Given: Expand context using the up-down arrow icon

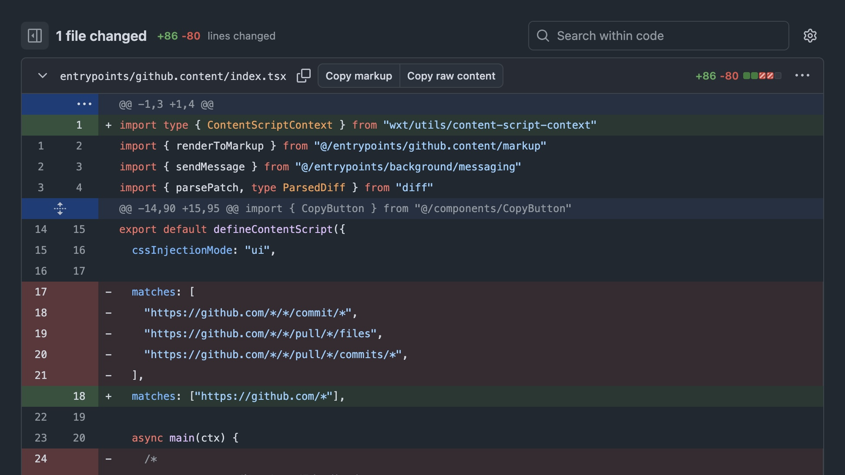Looking at the screenshot, I should (x=60, y=209).
